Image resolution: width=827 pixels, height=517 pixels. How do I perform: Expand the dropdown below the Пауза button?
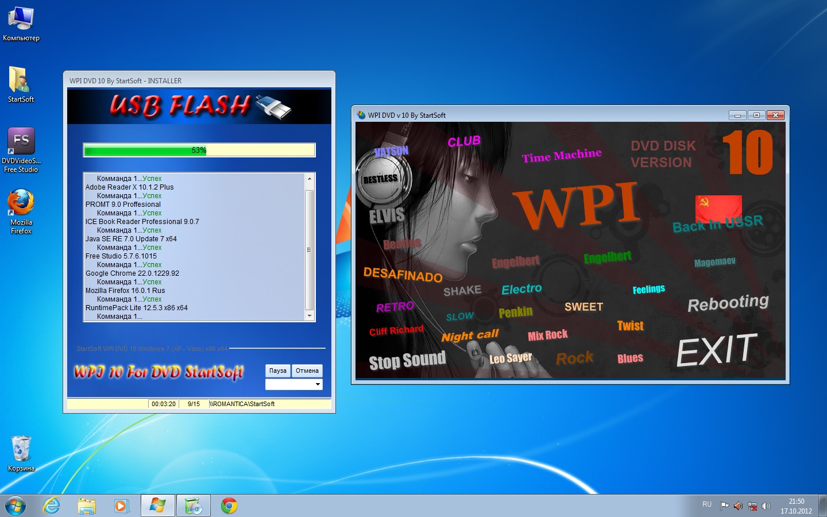[318, 384]
